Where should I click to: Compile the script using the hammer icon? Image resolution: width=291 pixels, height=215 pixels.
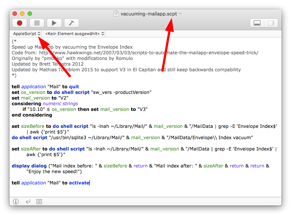[71, 23]
